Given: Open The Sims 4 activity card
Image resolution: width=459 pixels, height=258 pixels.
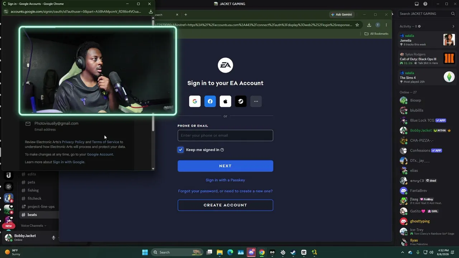Looking at the screenshot, I should (427, 77).
